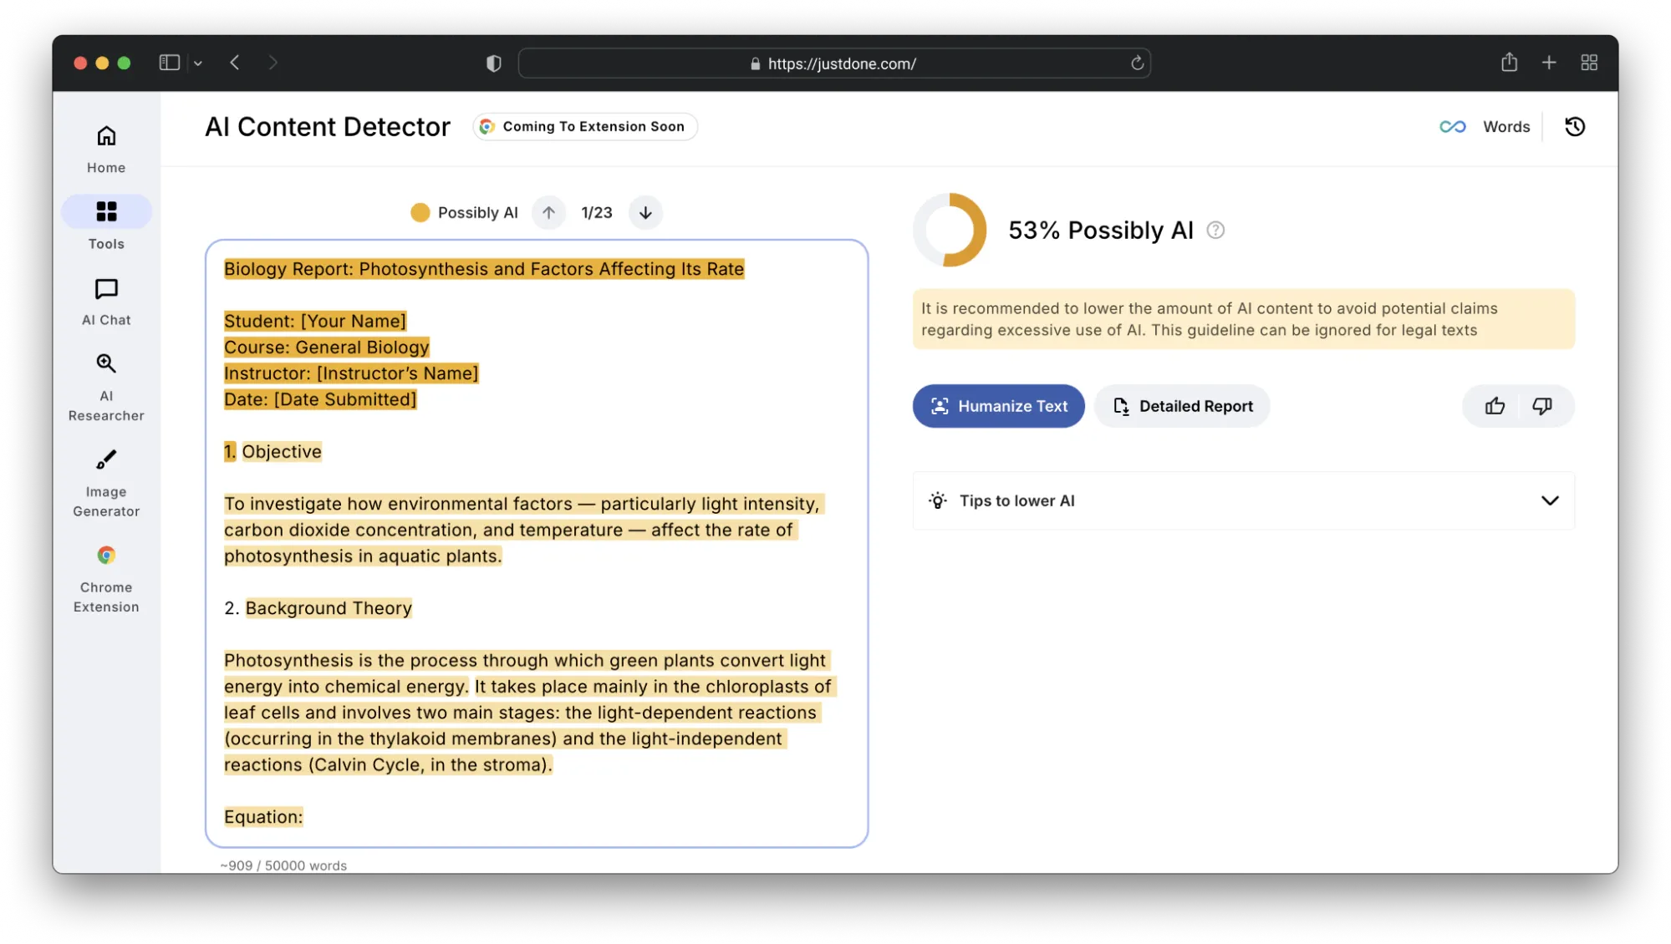The width and height of the screenshot is (1671, 944).
Task: Click the thumbs up feedback icon
Action: tap(1495, 406)
